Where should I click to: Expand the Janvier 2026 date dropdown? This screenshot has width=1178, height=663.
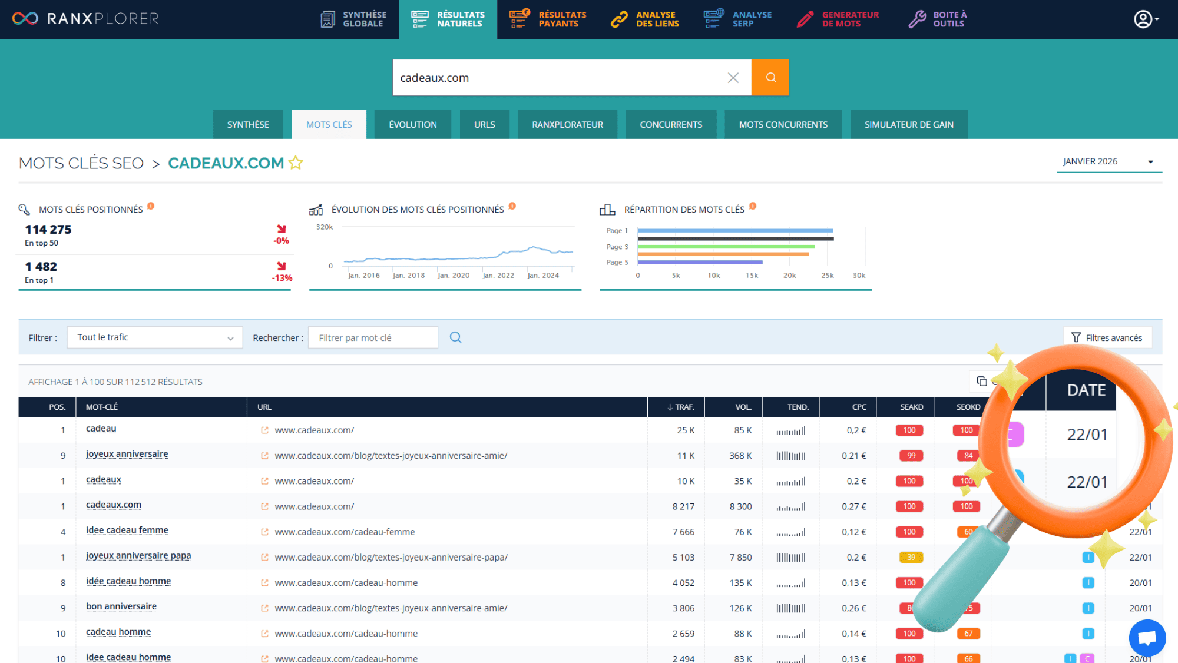click(1108, 161)
